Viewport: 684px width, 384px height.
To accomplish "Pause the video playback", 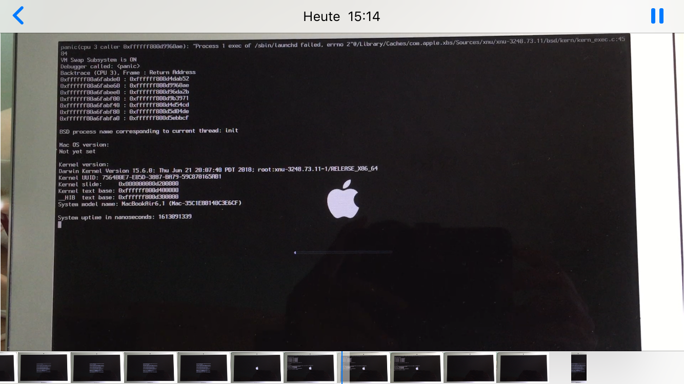I will 657,16.
